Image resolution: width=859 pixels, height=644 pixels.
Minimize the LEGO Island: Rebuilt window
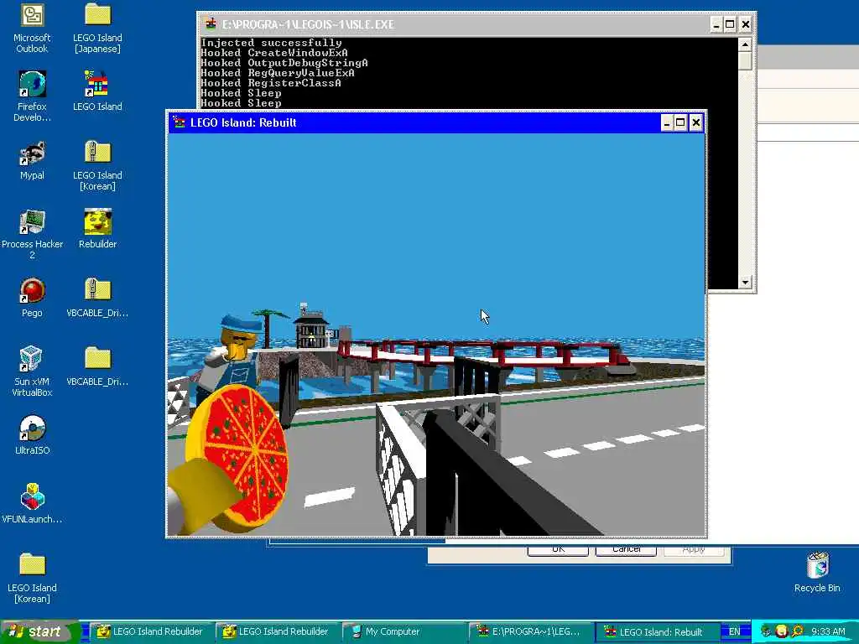[666, 122]
